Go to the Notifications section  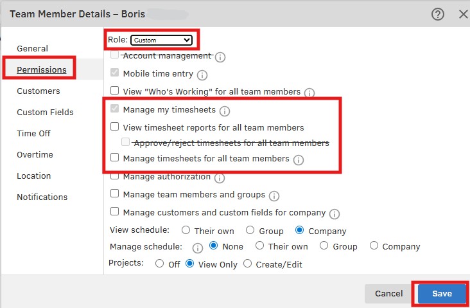(42, 197)
